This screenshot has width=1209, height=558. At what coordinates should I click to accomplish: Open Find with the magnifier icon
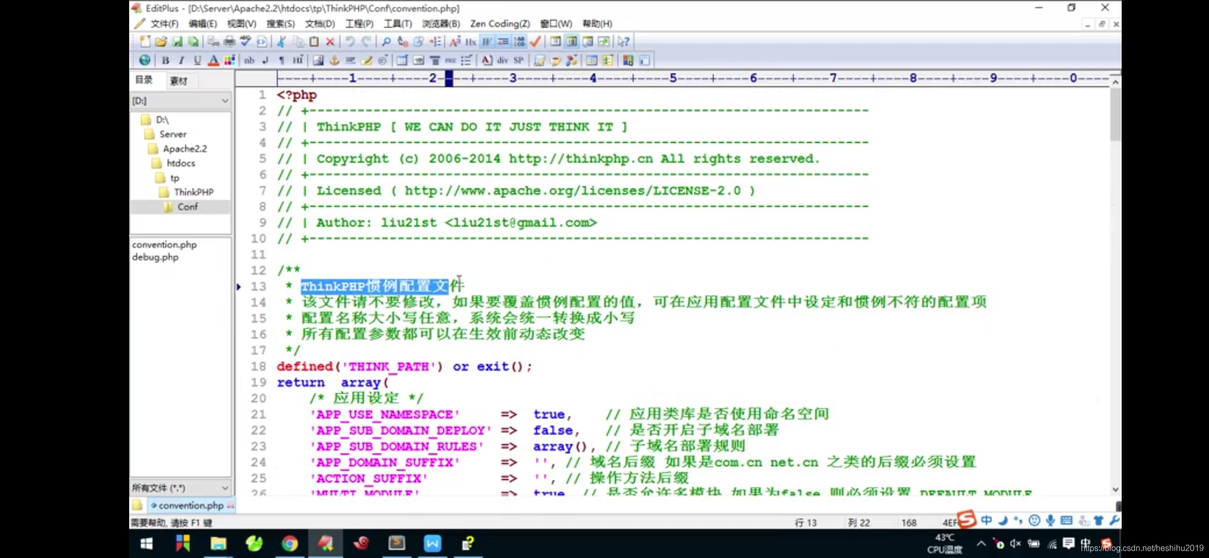pyautogui.click(x=386, y=41)
